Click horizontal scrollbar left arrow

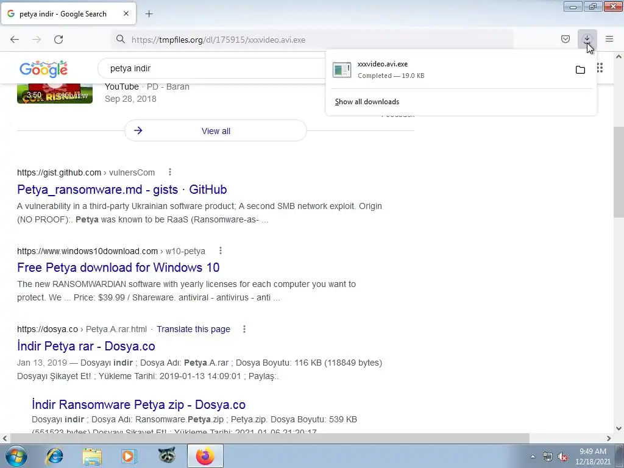[x=4, y=438]
